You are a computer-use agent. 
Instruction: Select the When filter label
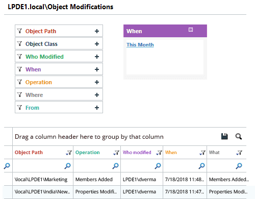(x=33, y=69)
